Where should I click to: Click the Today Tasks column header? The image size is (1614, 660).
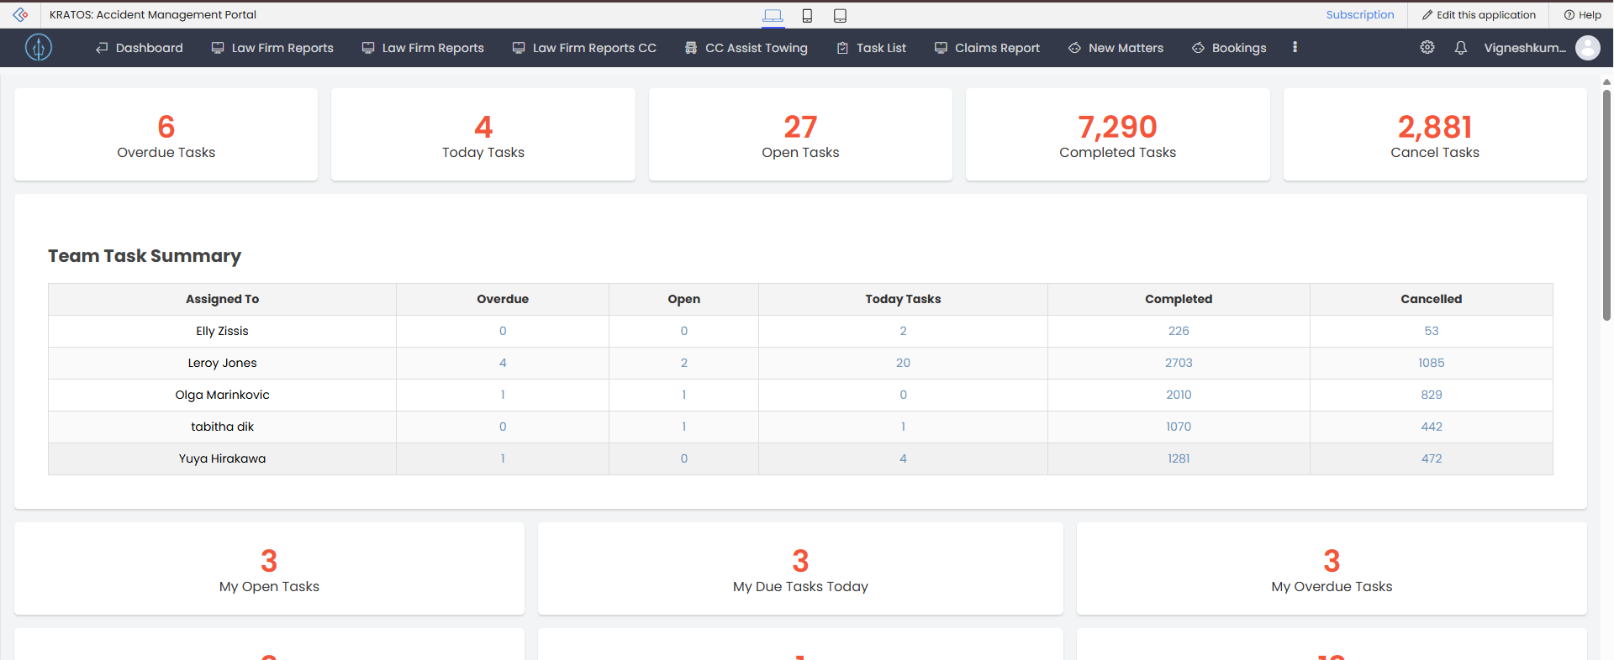click(x=903, y=299)
